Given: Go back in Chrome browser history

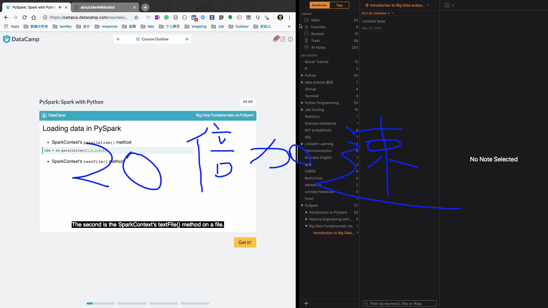Looking at the screenshot, I should (x=6, y=17).
